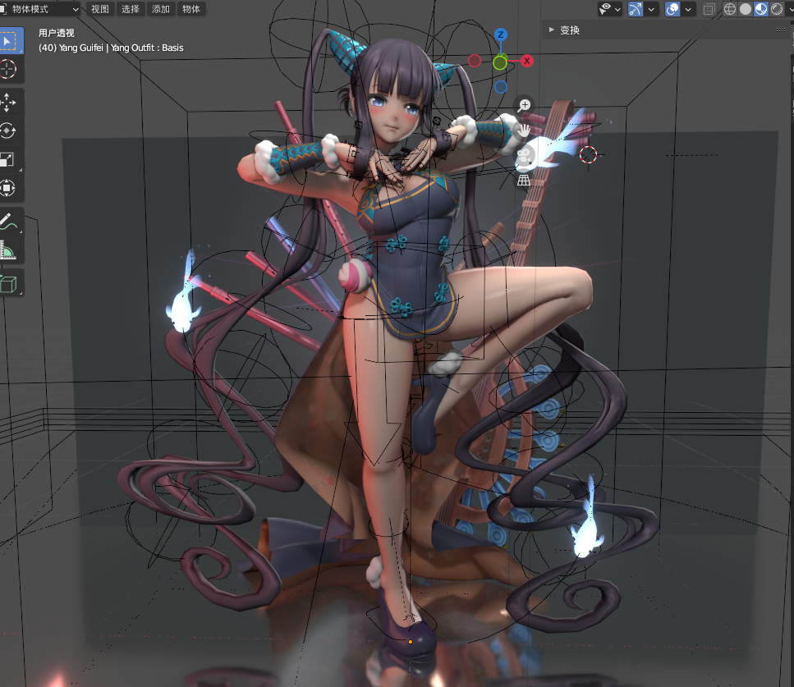Toggle viewport overlays visibility
This screenshot has width=794, height=687.
pos(672,9)
